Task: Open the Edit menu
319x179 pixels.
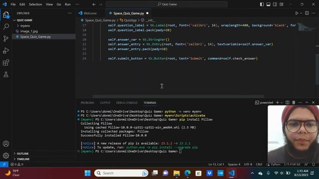Action: pos(22,4)
